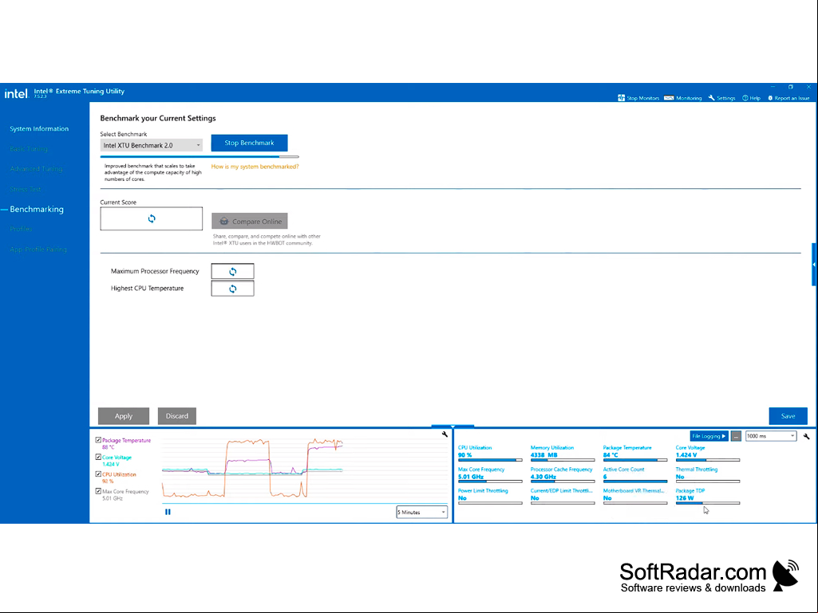Click the '126 W' Package TDP value
Image resolution: width=818 pixels, height=613 pixels.
click(685, 497)
